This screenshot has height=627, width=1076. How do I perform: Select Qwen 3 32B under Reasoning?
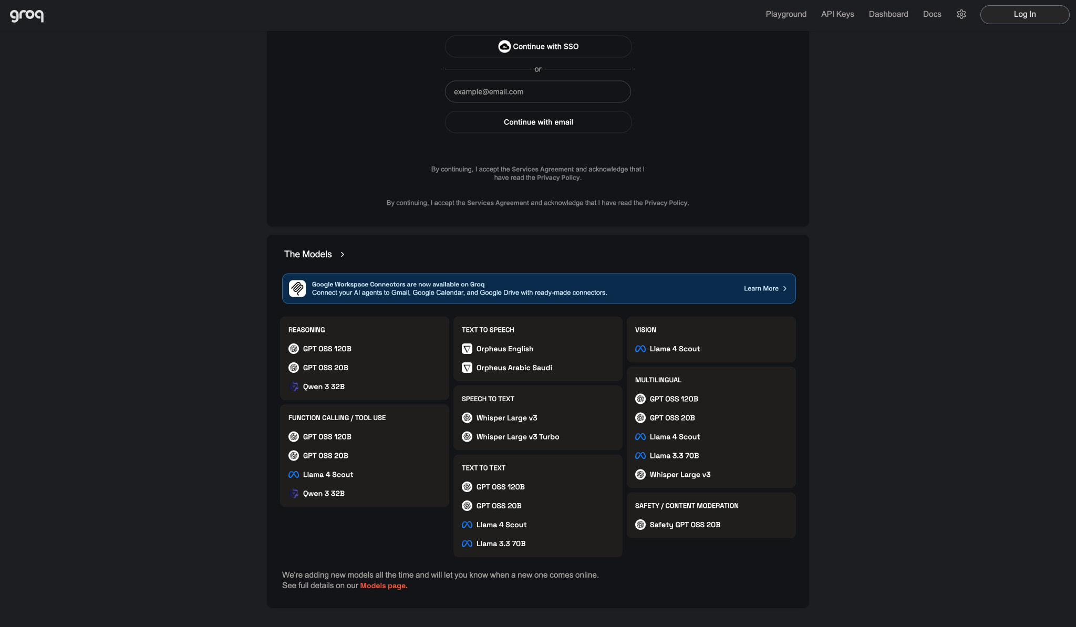[x=324, y=386]
